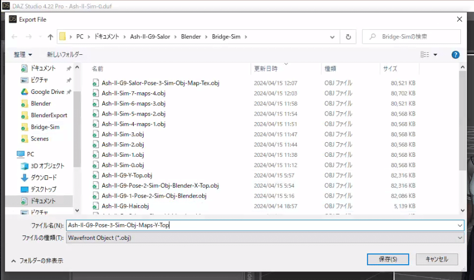Open Google Drive in sidebar
The image size is (474, 280).
point(47,92)
